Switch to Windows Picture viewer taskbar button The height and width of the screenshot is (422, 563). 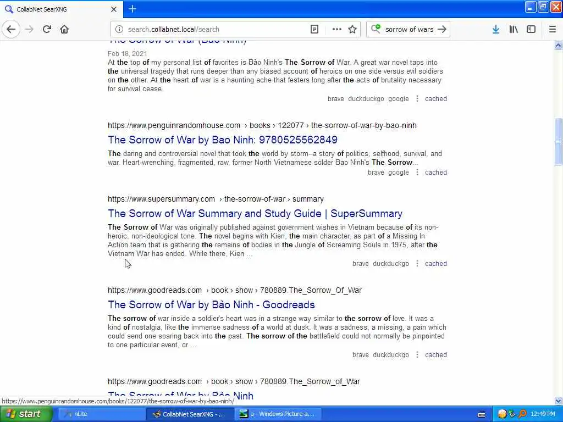coord(278,414)
